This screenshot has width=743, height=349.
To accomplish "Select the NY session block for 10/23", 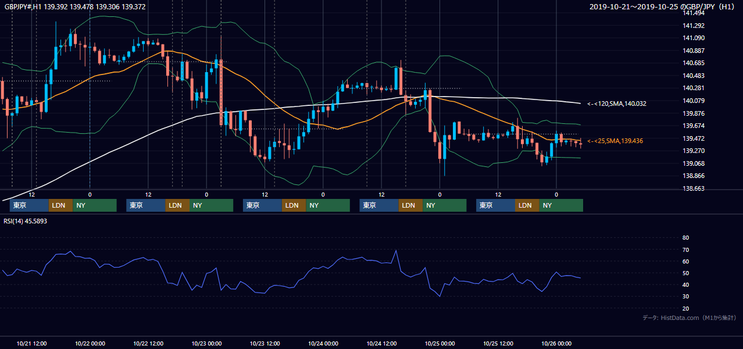I will pyautogui.click(x=328, y=205).
